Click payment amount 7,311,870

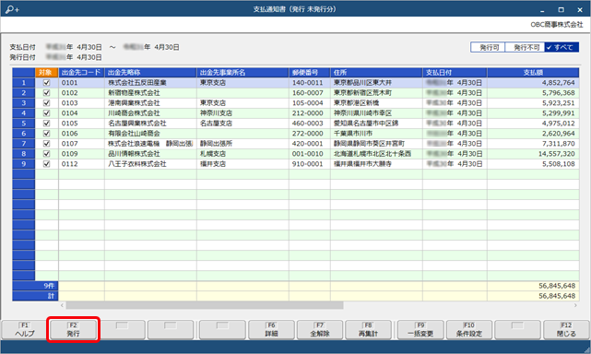533,144
